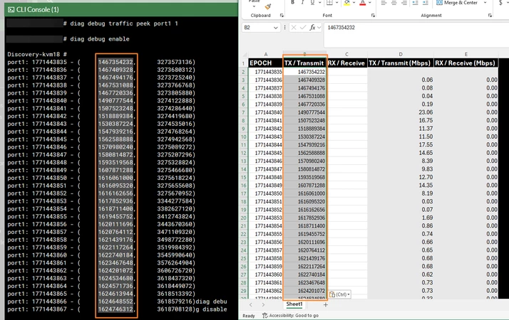Screen dimensions: 509x320
Task: Open the Borders dropdown arrow
Action: point(336,3)
